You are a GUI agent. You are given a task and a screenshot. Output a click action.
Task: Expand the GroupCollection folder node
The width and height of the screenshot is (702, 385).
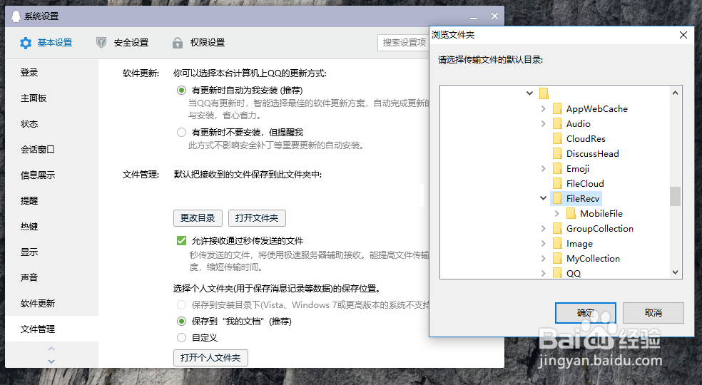[x=543, y=228]
